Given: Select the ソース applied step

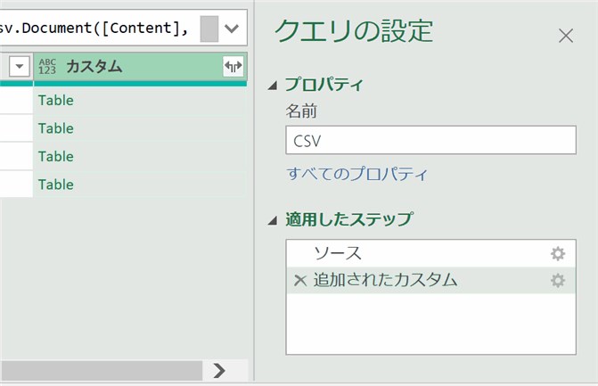Looking at the screenshot, I should point(430,254).
